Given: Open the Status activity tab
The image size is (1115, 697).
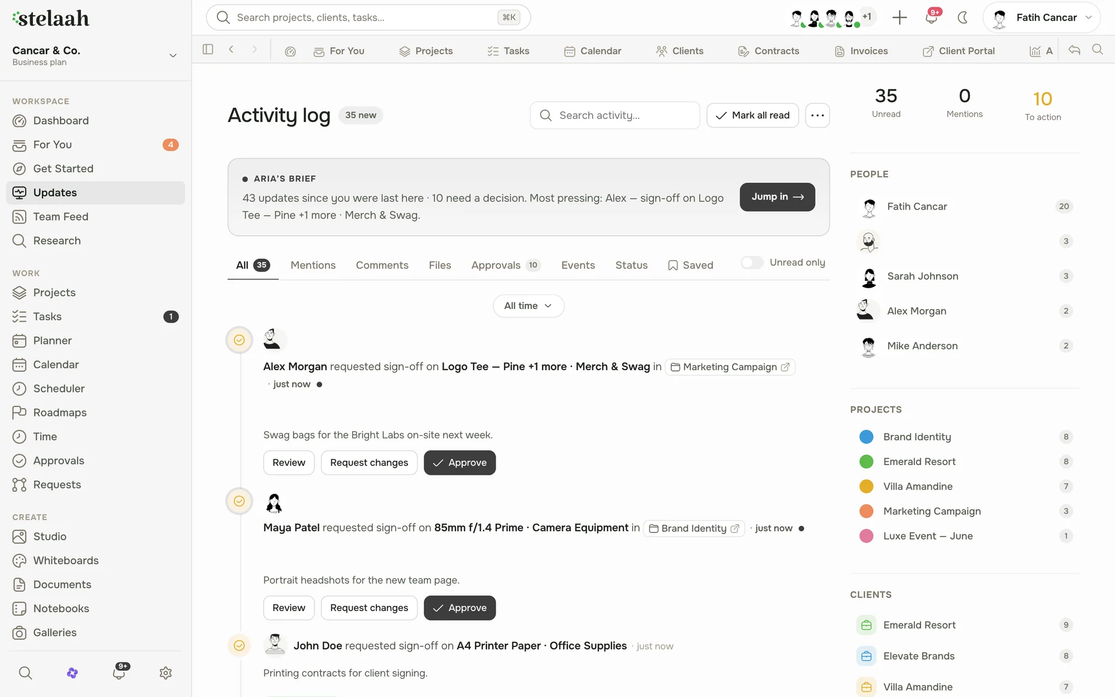Looking at the screenshot, I should click(x=631, y=265).
